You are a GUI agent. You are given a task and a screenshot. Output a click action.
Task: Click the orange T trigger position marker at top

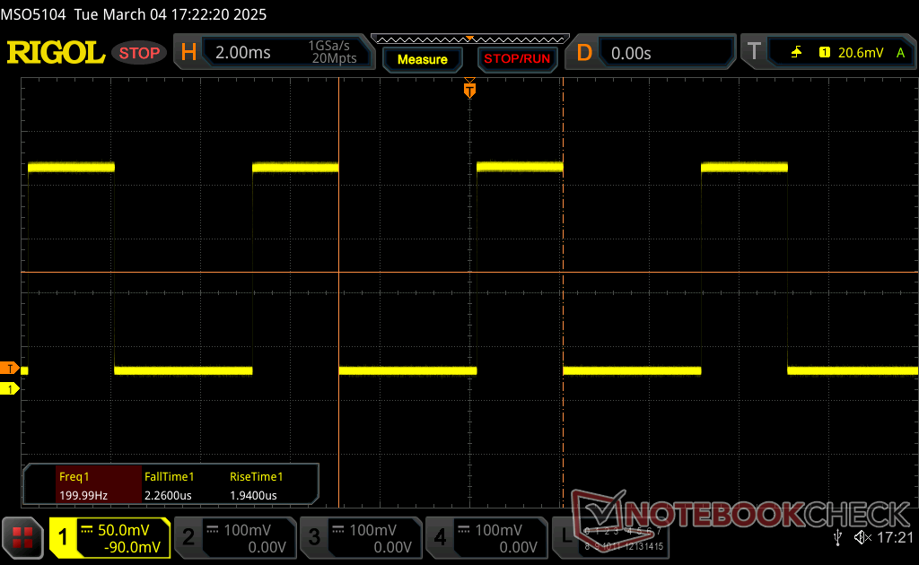coord(469,89)
